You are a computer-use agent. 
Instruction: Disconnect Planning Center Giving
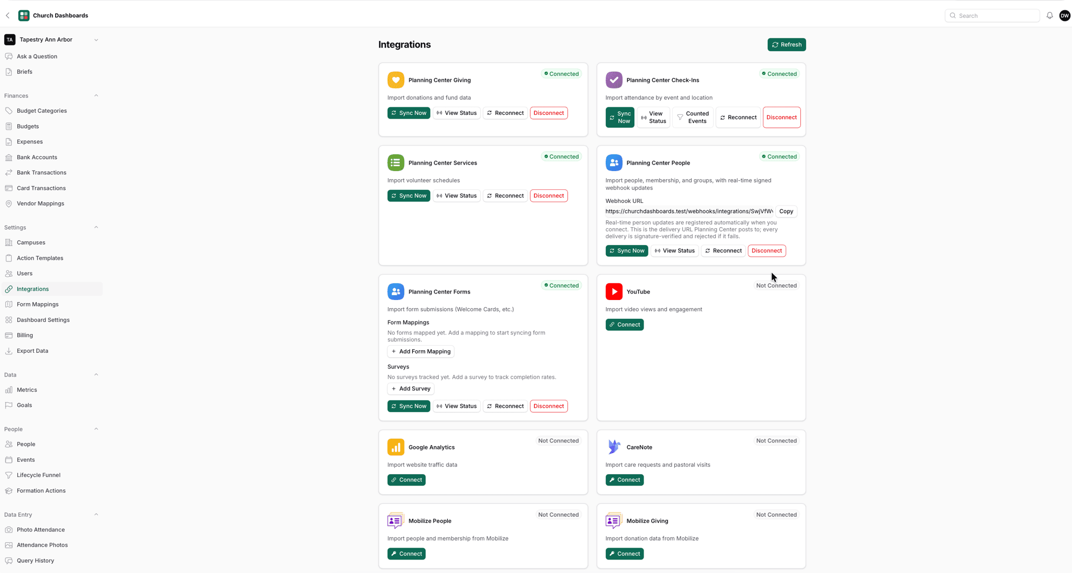548,113
